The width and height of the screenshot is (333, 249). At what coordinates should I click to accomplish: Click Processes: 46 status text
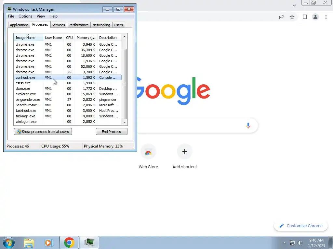click(x=18, y=146)
